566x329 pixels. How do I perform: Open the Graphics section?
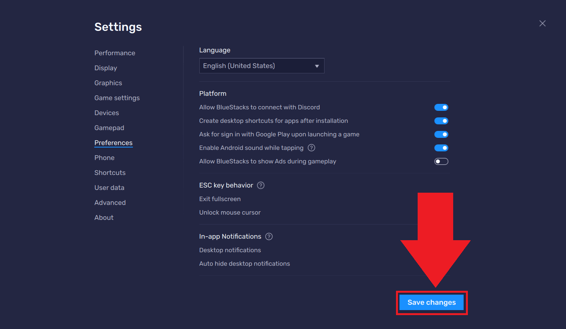click(108, 83)
